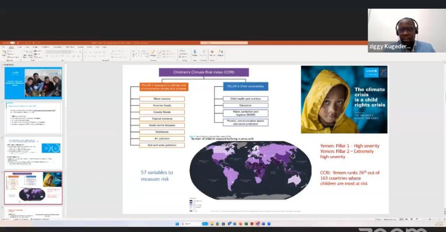446x232 pixels.
Task: Click the Add-ins icon
Action: click(212, 53)
